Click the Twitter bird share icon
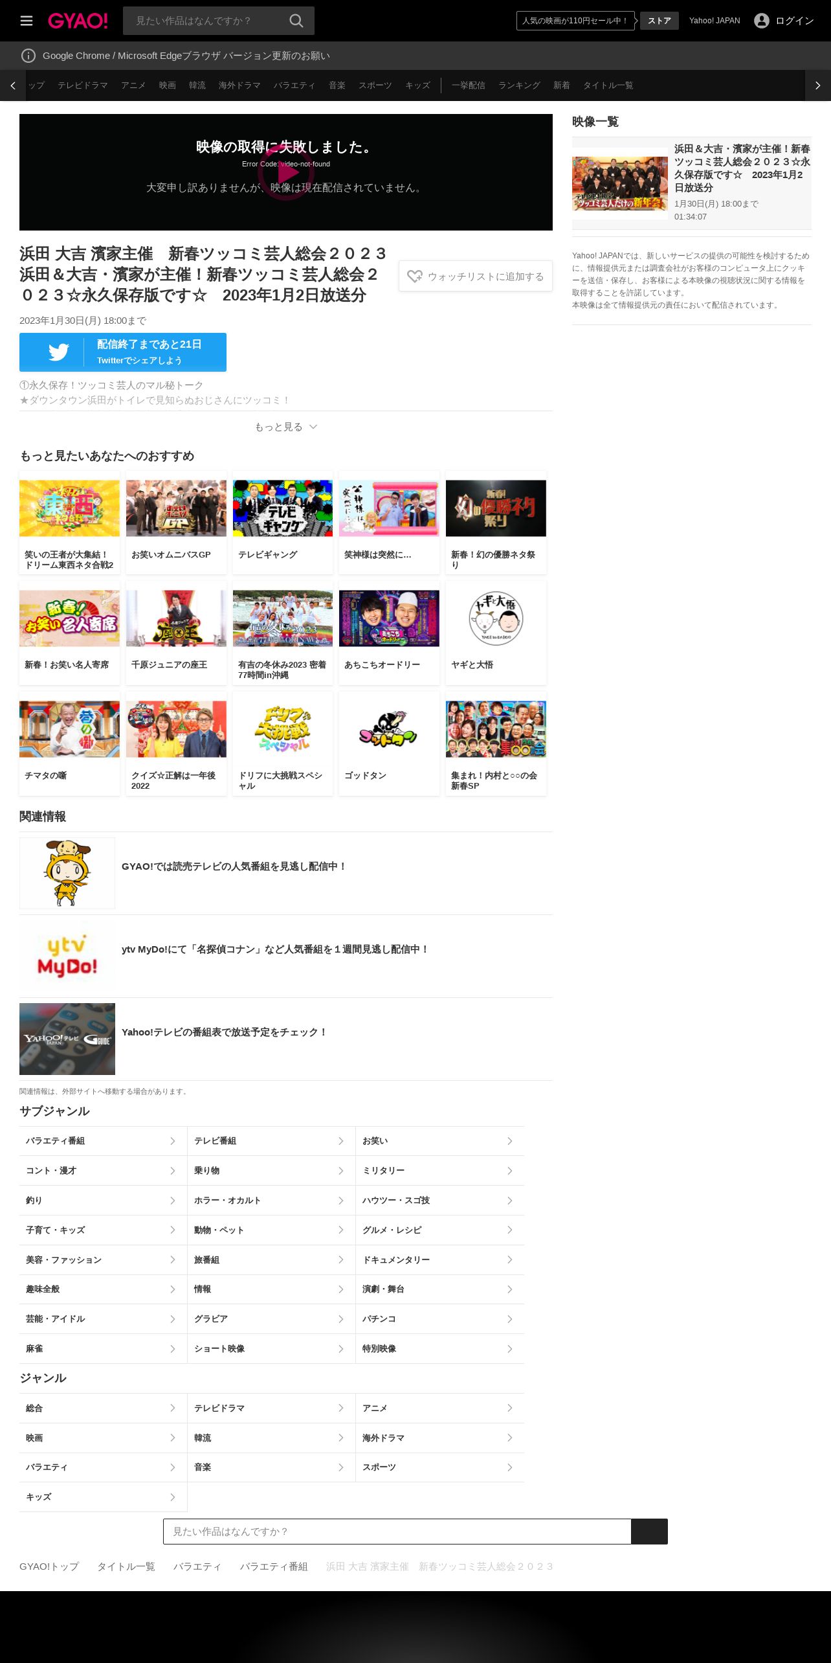The height and width of the screenshot is (1663, 831). (58, 352)
